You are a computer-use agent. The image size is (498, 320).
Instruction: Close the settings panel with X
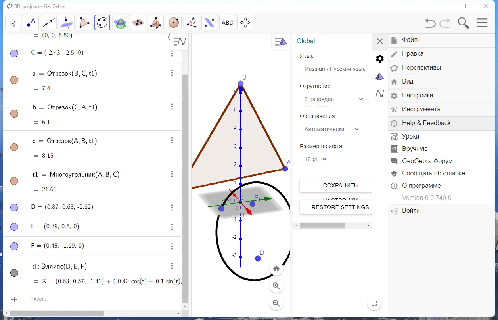pyautogui.click(x=380, y=41)
